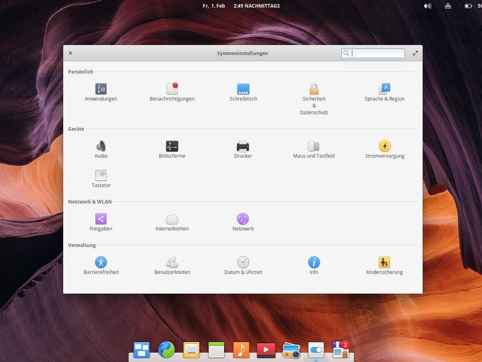Image resolution: width=482 pixels, height=362 pixels.
Task: Open Stromversorgung settings
Action: (384, 149)
